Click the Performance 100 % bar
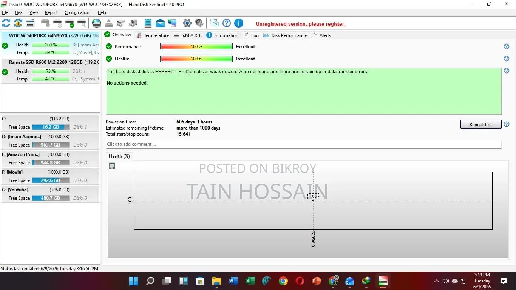Viewport: 516px width, 290px height. pos(196,47)
